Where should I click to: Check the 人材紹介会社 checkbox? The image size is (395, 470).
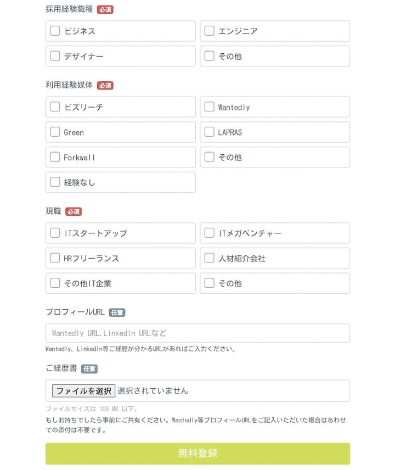209,258
